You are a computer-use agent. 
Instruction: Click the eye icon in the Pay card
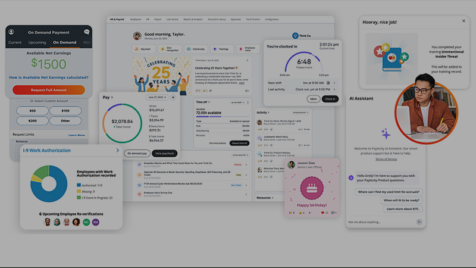(x=173, y=97)
